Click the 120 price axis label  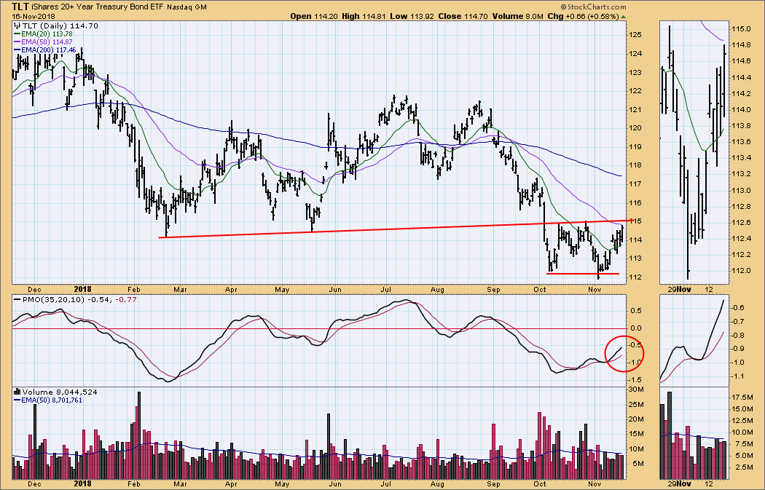[x=635, y=128]
